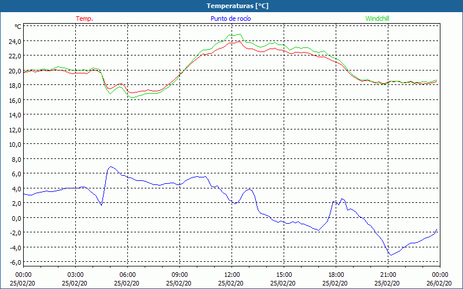This screenshot has width=463, height=289.
Task: Click the -6,0 y-axis value
Action: tap(16, 262)
